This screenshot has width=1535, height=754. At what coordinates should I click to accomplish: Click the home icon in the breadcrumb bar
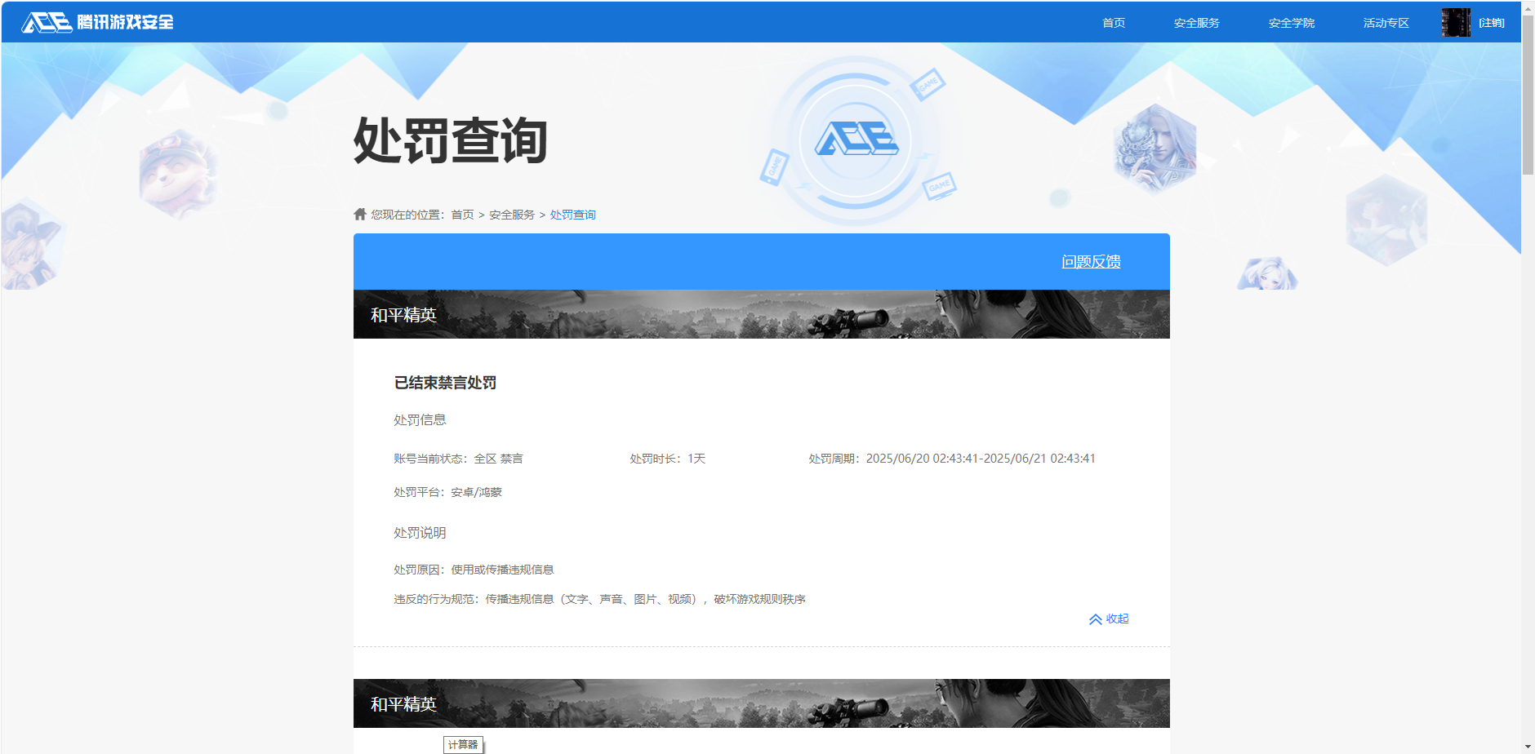click(359, 214)
